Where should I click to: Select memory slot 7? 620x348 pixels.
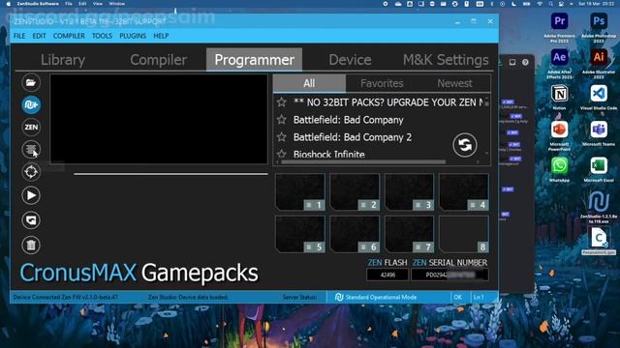click(x=409, y=234)
